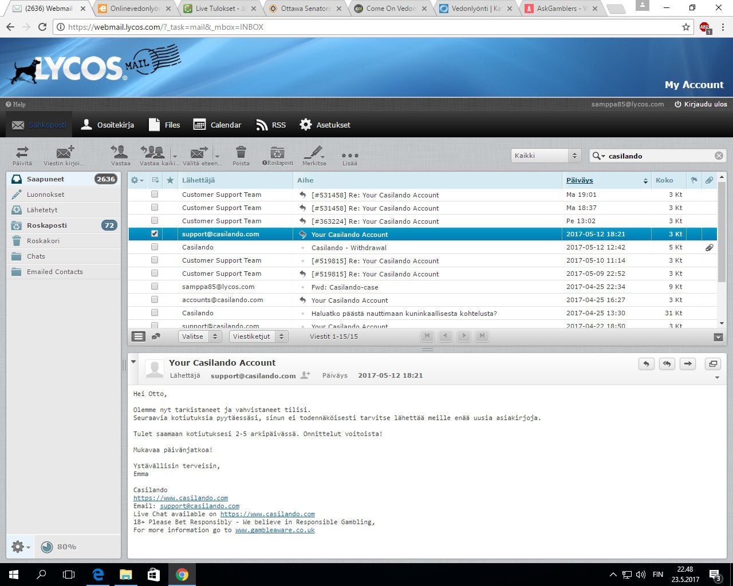Screen dimensions: 733x586
Task: Go to first page of messages
Action: pyautogui.click(x=427, y=336)
